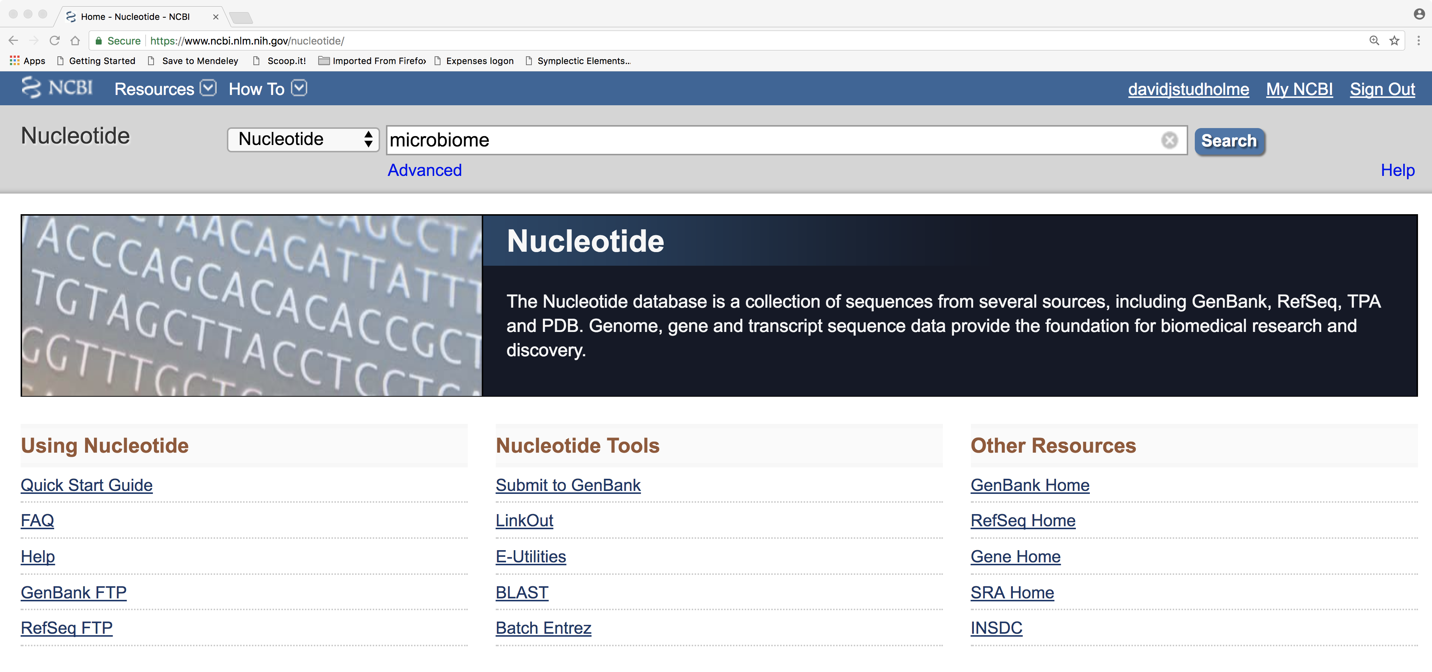The width and height of the screenshot is (1432, 672).
Task: Go to browser home icon
Action: [x=75, y=40]
